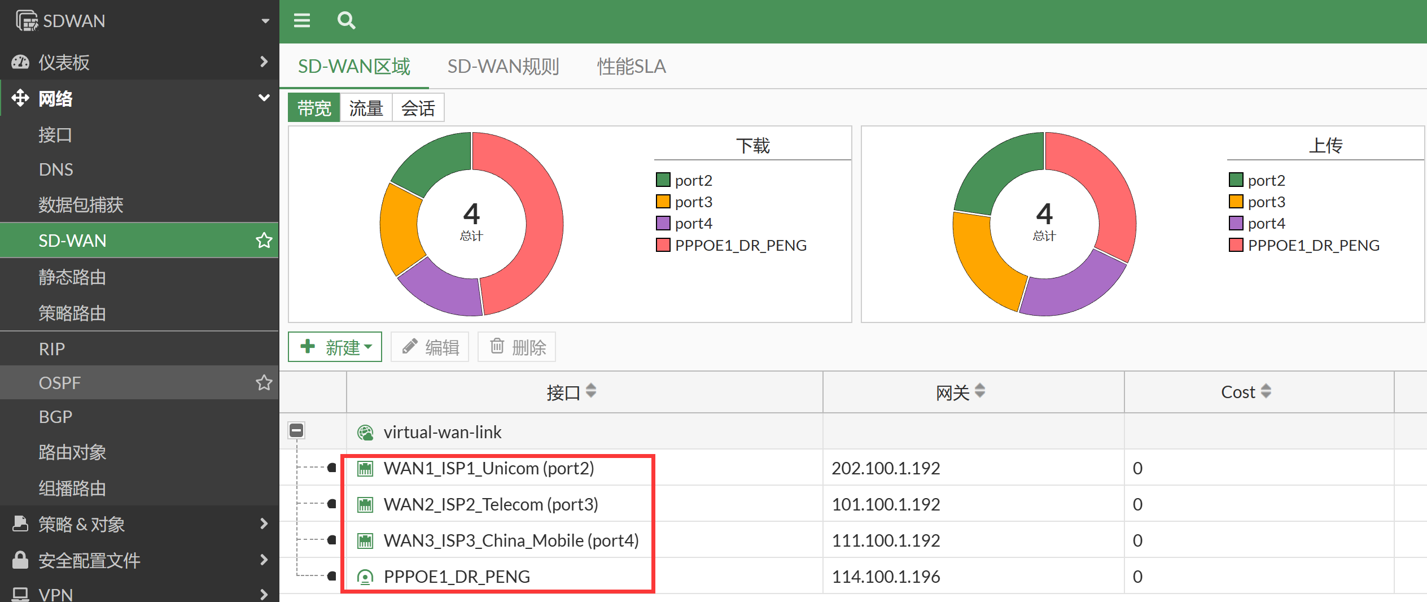The height and width of the screenshot is (602, 1427).
Task: Open the 新建 dropdown button
Action: [x=335, y=347]
